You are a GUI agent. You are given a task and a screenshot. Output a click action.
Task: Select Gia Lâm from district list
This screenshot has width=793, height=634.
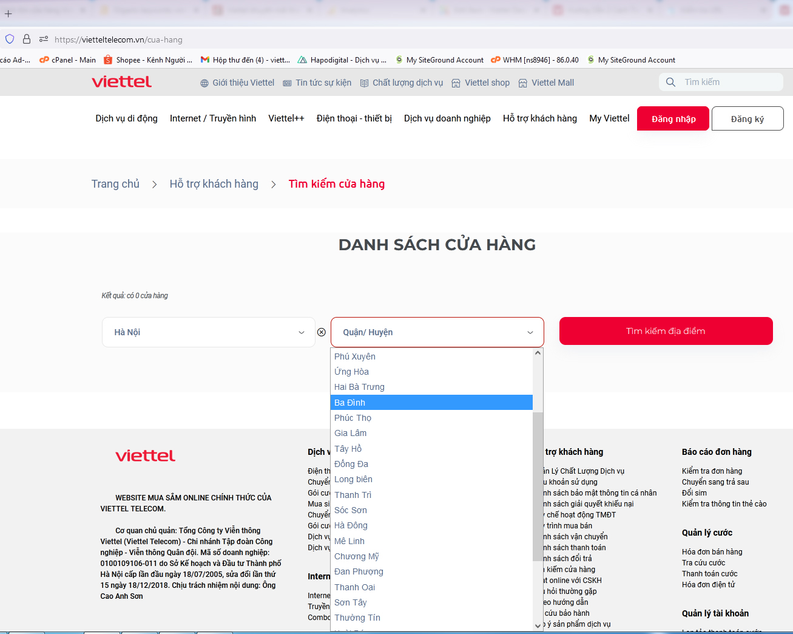(x=431, y=433)
